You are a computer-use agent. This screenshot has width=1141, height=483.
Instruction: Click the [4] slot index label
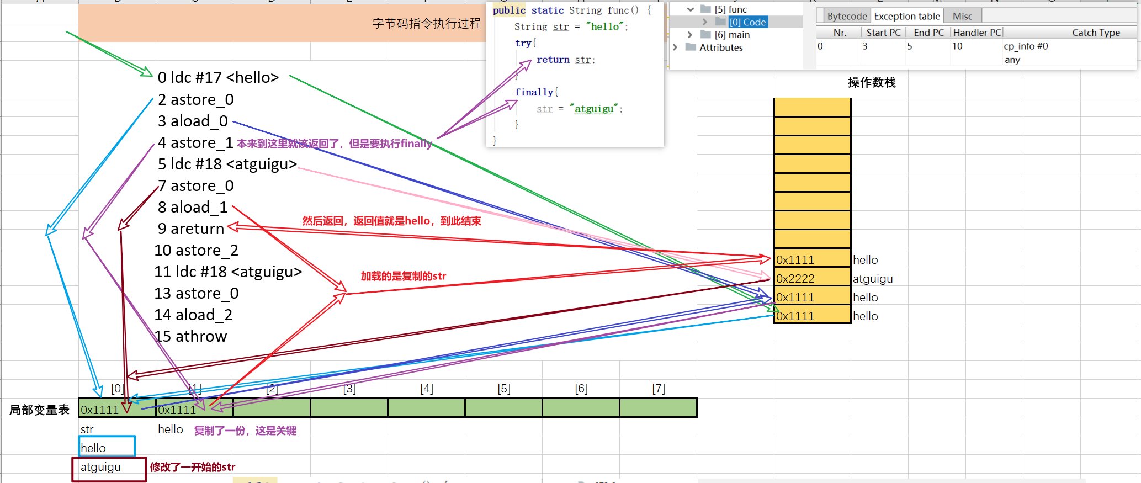pyautogui.click(x=427, y=389)
